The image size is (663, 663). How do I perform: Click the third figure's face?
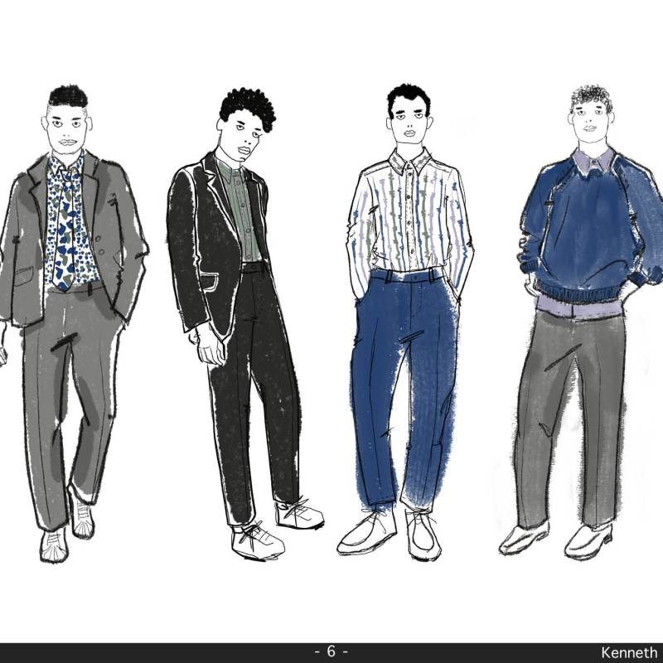tap(409, 122)
